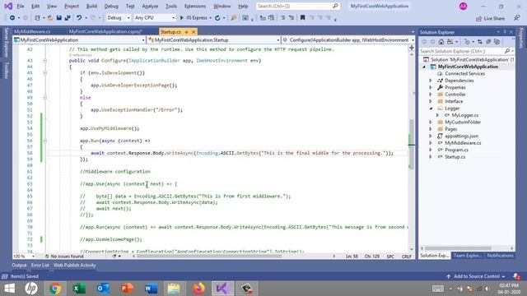527x296 pixels.
Task: Click the search magnifier in title bar
Action: 335,6
